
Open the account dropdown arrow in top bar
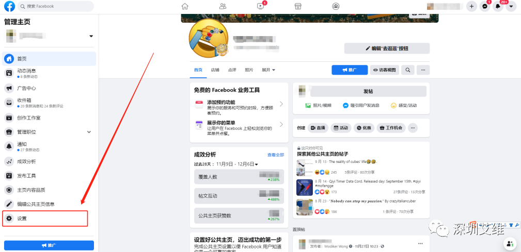point(511,6)
